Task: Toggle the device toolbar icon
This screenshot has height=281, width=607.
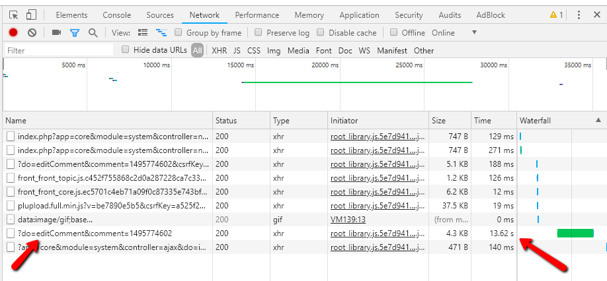Action: [x=31, y=15]
